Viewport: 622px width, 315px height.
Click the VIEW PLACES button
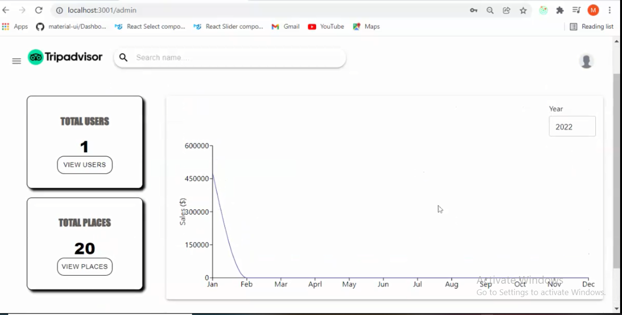84,267
